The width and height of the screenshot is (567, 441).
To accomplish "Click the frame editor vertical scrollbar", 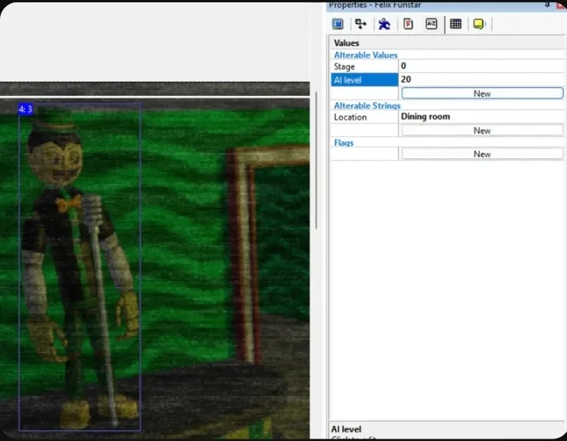I will [316, 161].
